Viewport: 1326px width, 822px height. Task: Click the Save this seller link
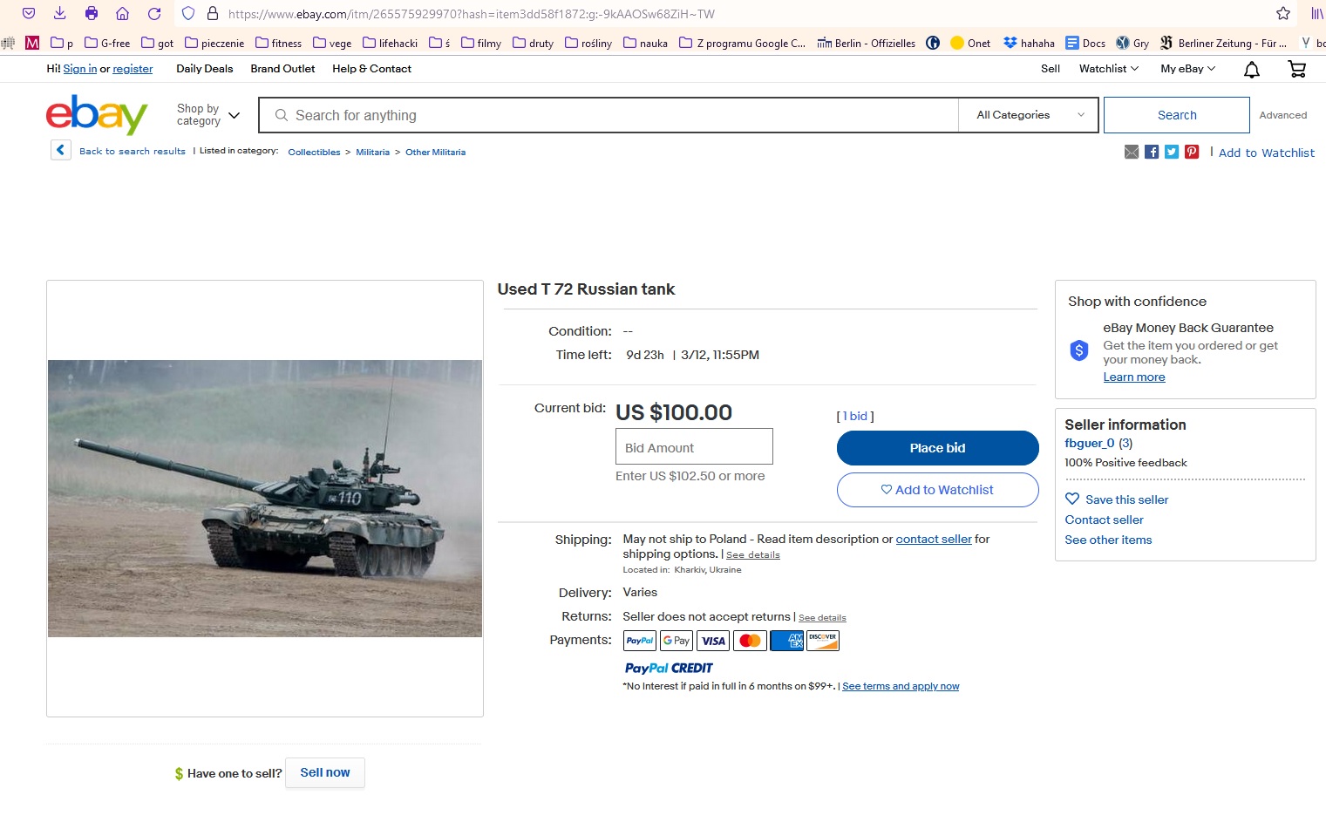tap(1126, 499)
